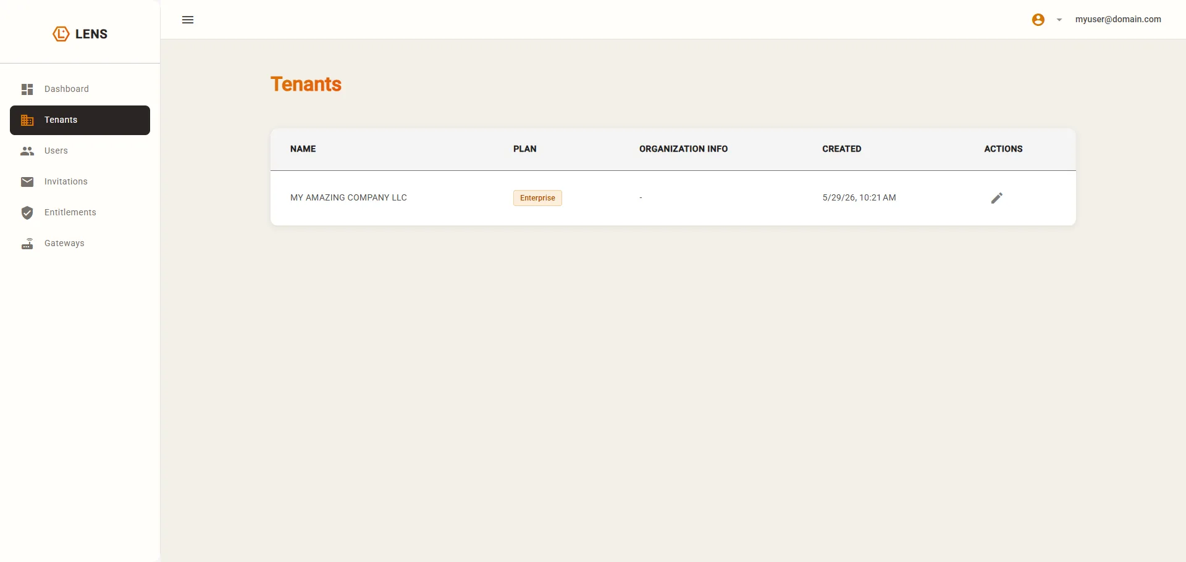Toggle the hamburger menu icon
The width and height of the screenshot is (1186, 562).
coord(188,20)
